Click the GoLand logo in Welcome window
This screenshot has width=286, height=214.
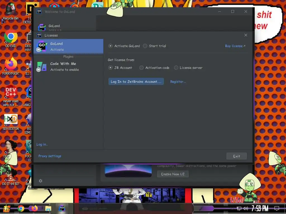[42, 27]
